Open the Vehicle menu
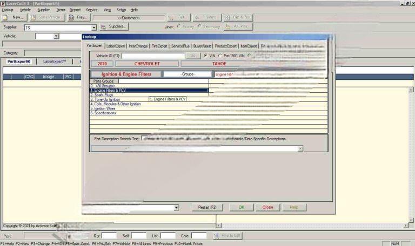The width and height of the screenshot is (415, 246). (x=25, y=10)
